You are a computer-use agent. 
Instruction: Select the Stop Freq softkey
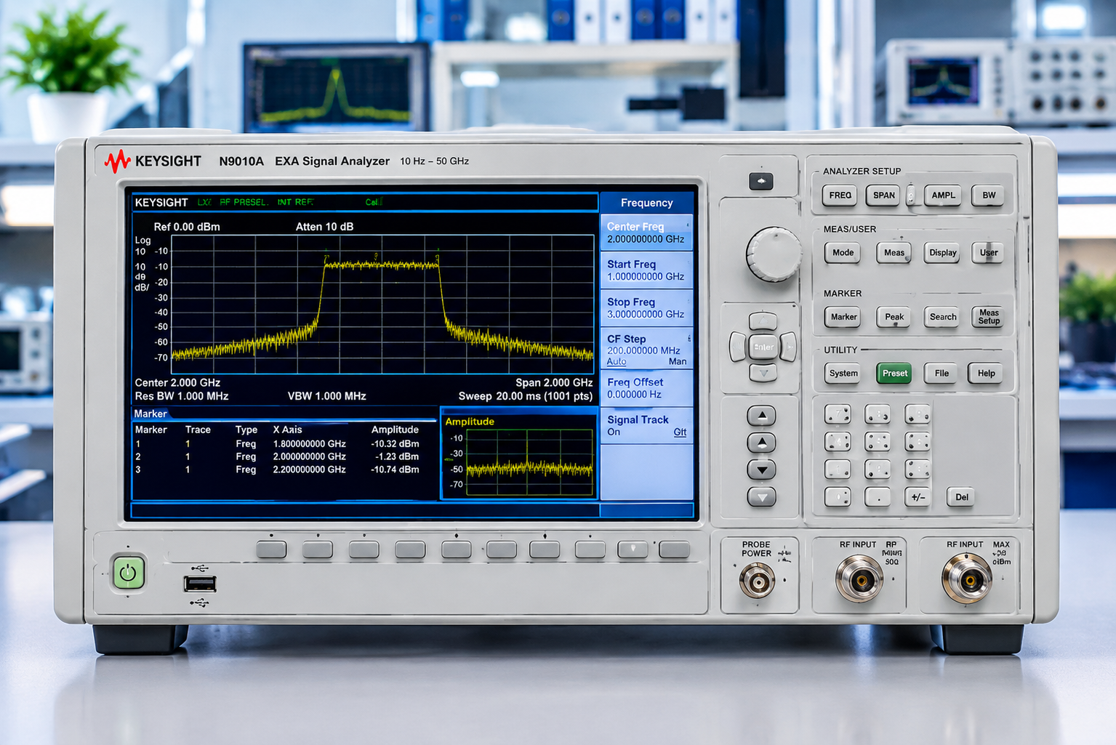click(x=646, y=307)
